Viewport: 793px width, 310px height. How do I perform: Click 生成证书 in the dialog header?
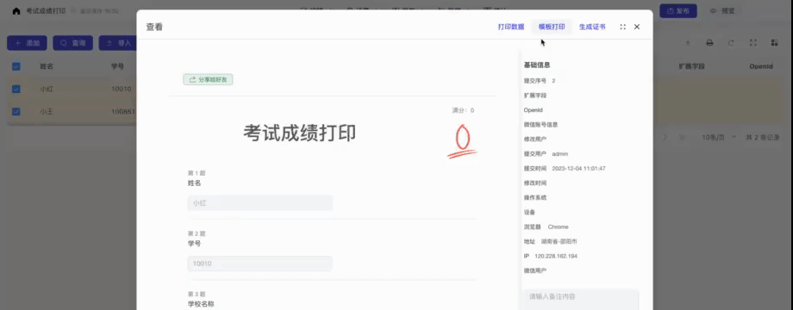pos(592,27)
